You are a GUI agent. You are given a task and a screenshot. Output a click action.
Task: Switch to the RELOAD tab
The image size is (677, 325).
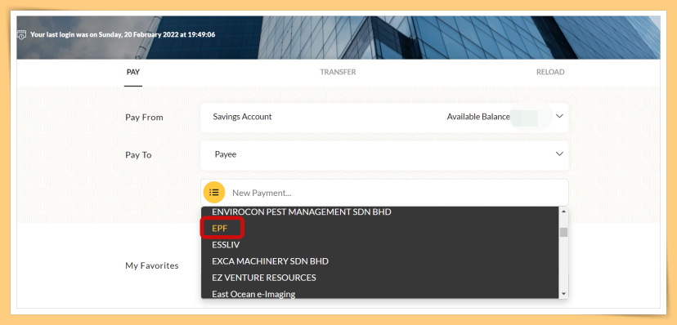(550, 72)
